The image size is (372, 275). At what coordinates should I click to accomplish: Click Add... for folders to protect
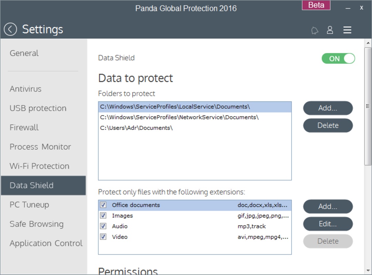tap(328, 108)
